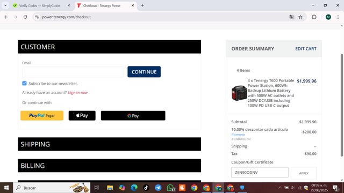
Task: Open the EDIT CART link
Action: [306, 49]
